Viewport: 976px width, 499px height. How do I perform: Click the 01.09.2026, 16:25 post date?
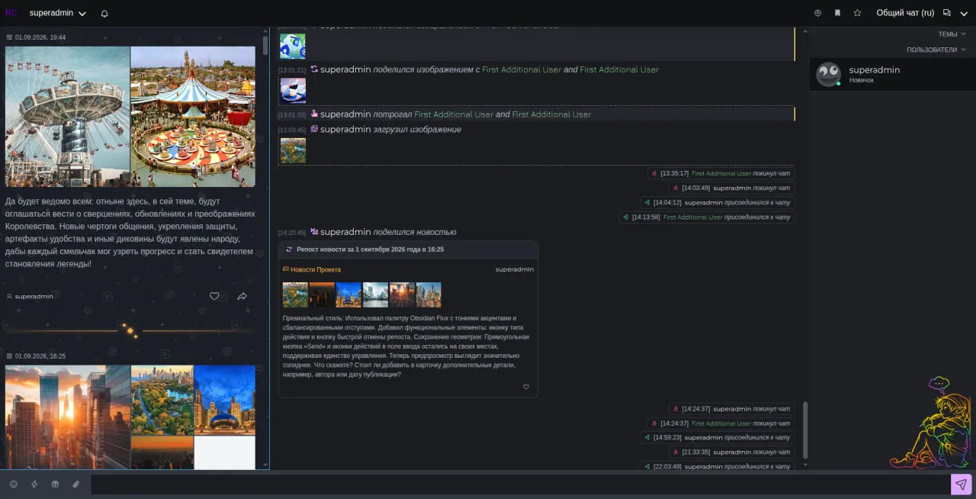[x=40, y=356]
